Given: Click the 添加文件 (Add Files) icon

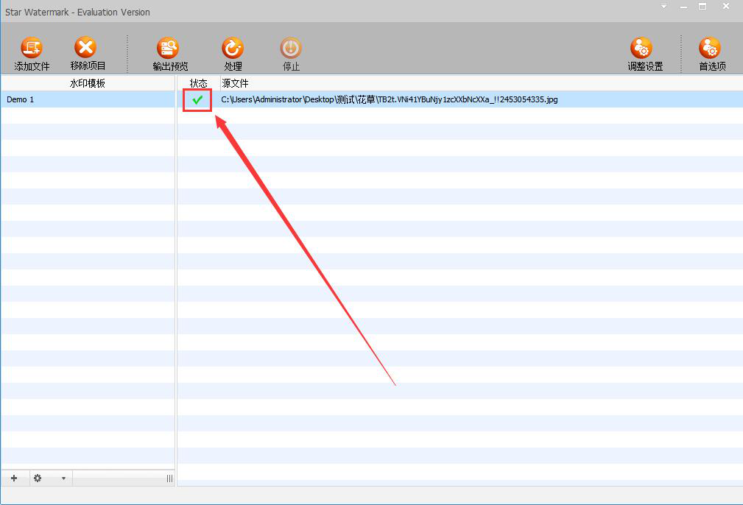Looking at the screenshot, I should (x=32, y=49).
